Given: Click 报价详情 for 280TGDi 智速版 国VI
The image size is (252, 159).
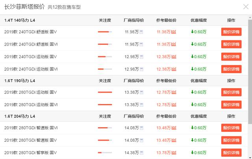Looking at the screenshot, I should tap(231, 128).
